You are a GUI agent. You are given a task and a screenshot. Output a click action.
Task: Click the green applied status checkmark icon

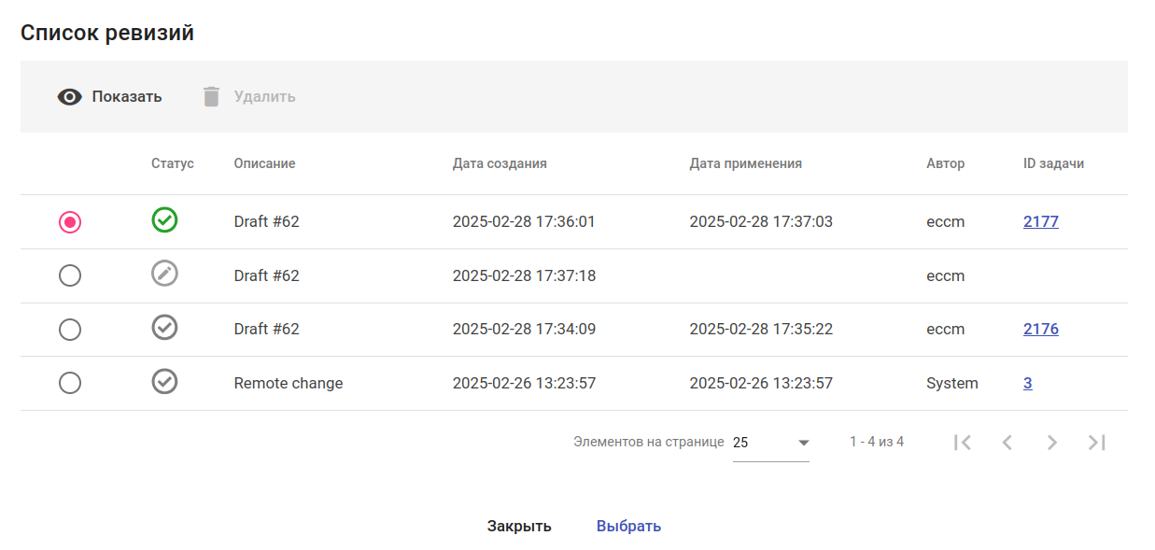click(164, 220)
